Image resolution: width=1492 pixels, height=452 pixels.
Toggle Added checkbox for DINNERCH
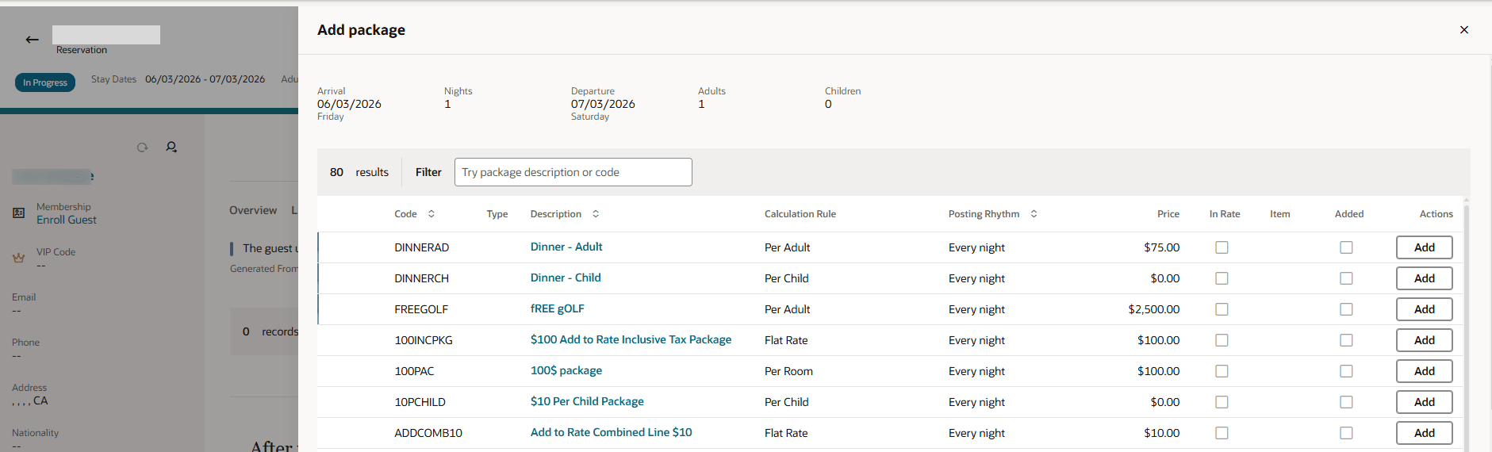pyautogui.click(x=1346, y=278)
